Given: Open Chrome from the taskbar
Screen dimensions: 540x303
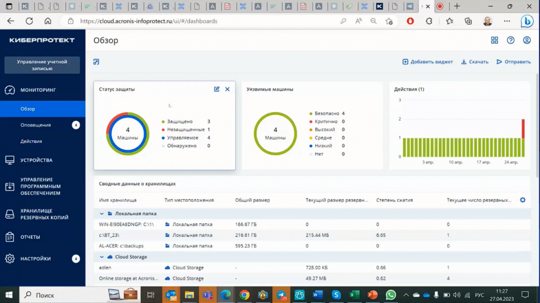Looking at the screenshot, I should pyautogui.click(x=245, y=295).
